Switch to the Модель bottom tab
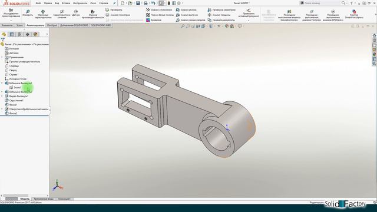 tap(25, 199)
